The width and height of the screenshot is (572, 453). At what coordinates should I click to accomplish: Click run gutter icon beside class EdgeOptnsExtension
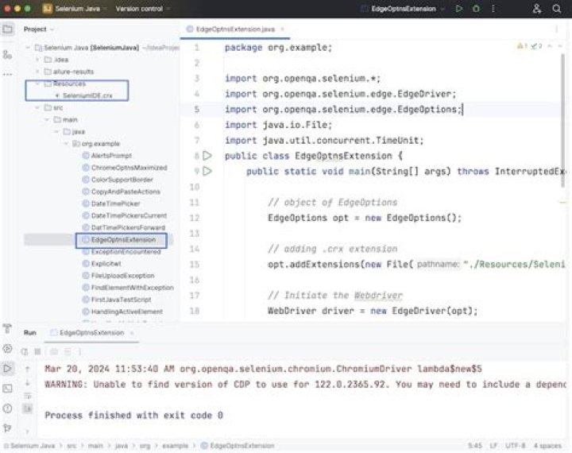coord(207,156)
